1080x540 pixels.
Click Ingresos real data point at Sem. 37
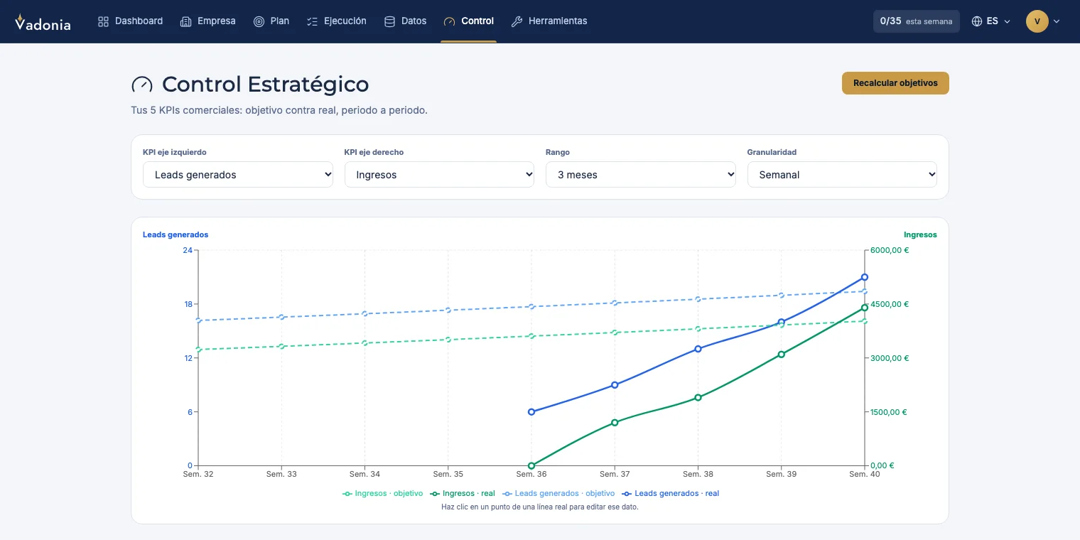point(615,423)
